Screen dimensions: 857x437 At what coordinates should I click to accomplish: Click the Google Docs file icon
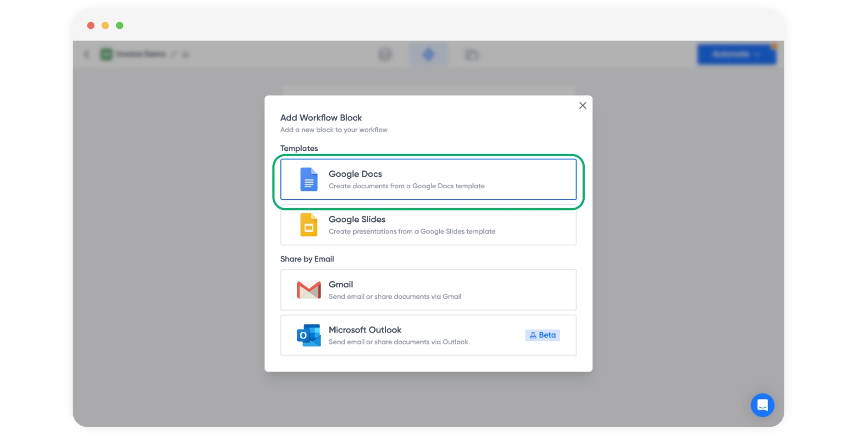coord(309,179)
